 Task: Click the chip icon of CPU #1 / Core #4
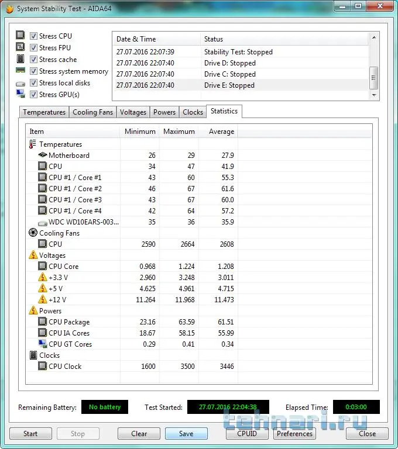click(43, 210)
